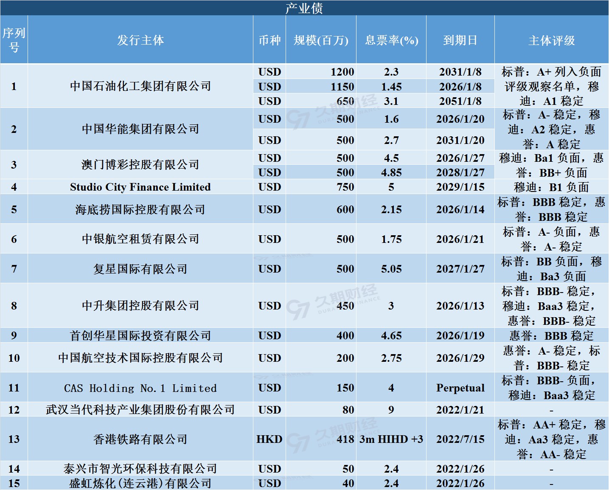Viewport: 609px width, 490px height.
Task: Click maturity date 2026/1/14
Action: [x=460, y=209]
